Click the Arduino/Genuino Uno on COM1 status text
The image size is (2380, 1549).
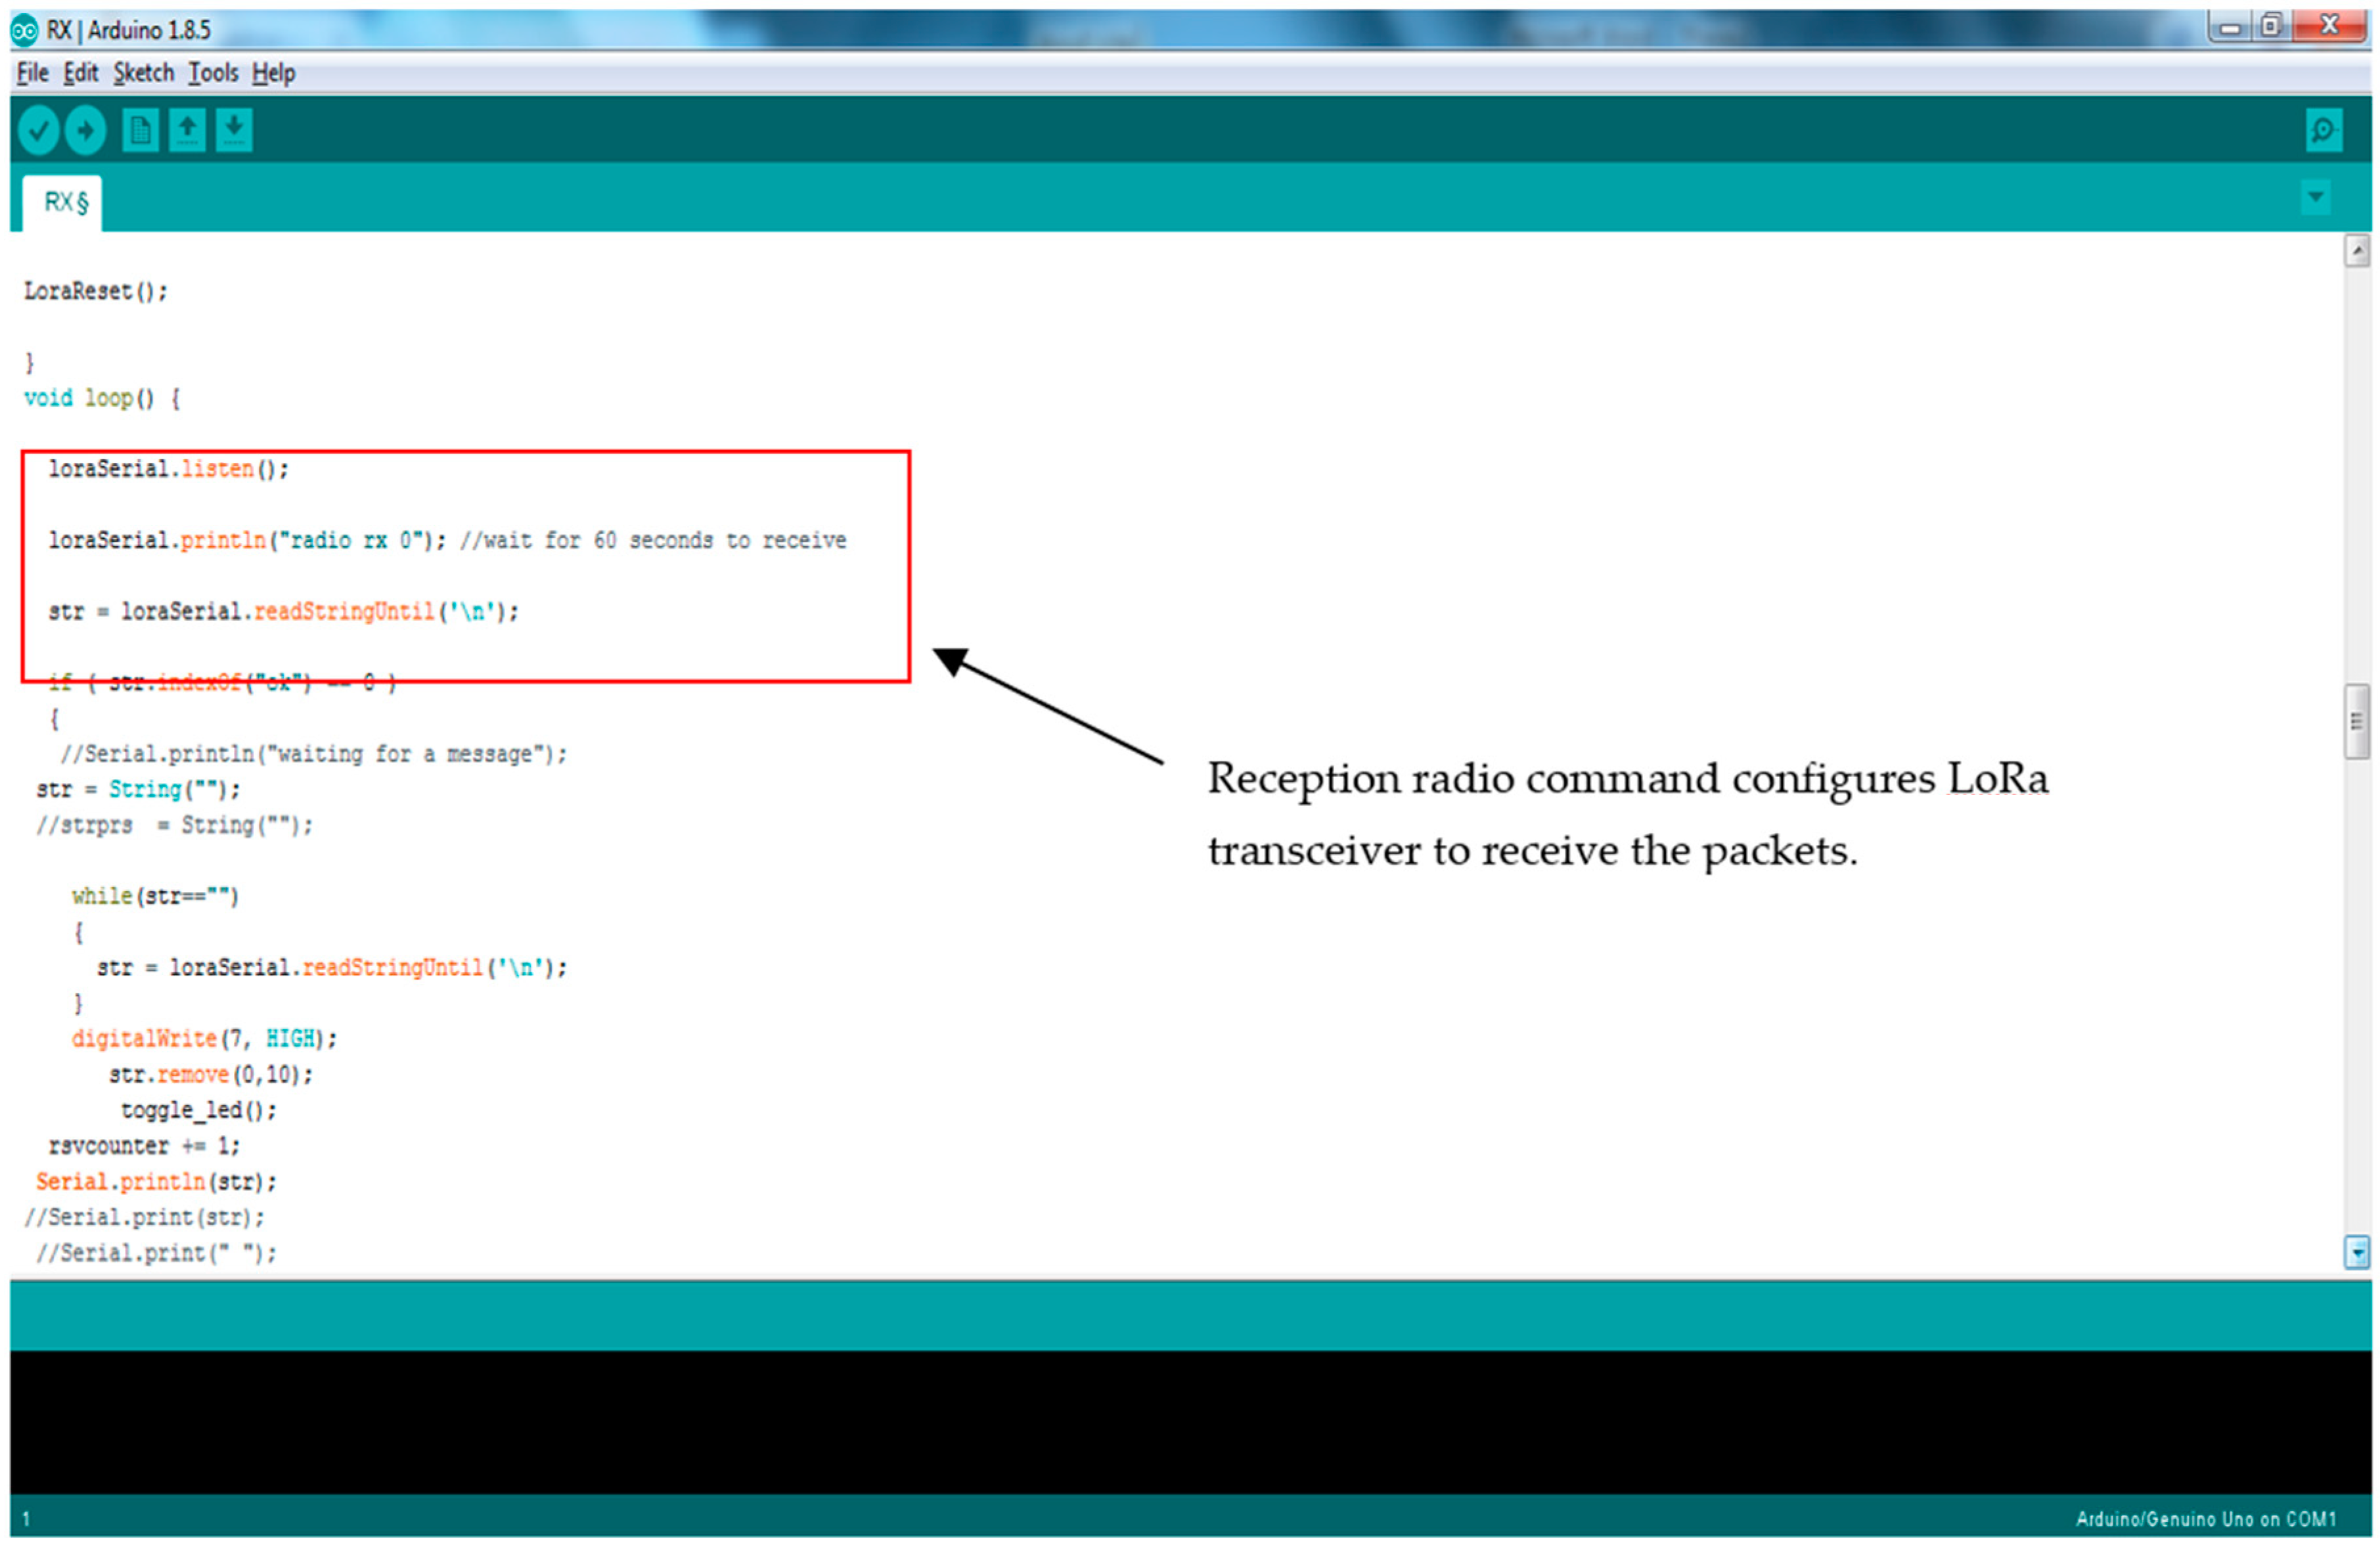(2205, 1519)
